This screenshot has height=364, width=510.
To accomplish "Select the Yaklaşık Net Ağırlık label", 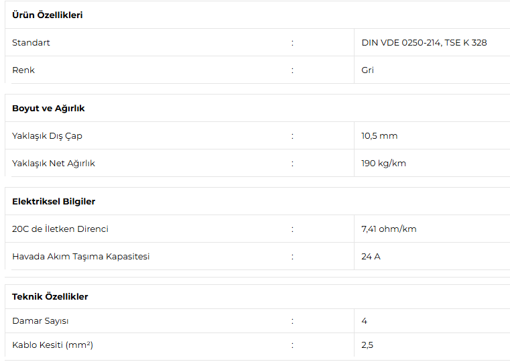I will (x=54, y=164).
